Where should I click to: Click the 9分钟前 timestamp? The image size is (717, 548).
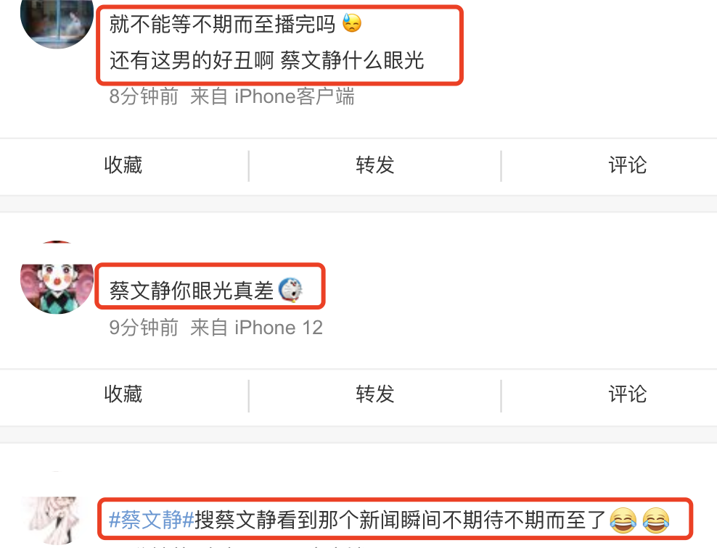click(x=144, y=328)
